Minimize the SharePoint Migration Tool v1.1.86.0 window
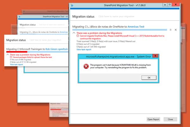This screenshot has height=127, width=190. point(165,5)
